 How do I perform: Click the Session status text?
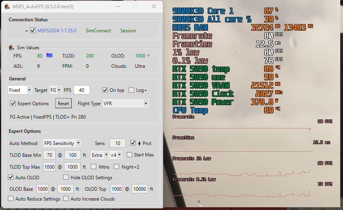[x=128, y=31]
